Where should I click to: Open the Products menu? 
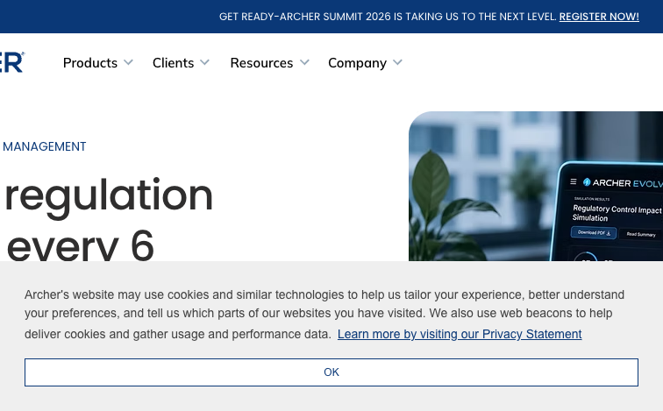90,63
